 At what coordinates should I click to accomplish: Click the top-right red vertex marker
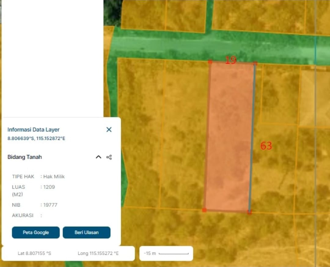point(255,64)
